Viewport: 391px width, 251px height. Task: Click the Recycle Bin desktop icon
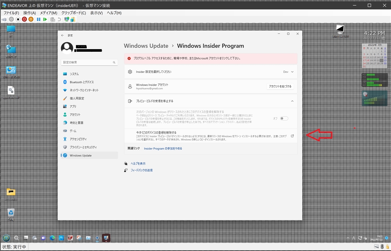point(11,215)
